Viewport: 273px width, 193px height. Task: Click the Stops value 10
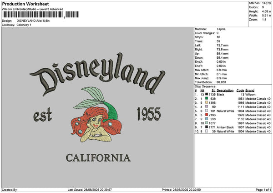click(x=218, y=37)
